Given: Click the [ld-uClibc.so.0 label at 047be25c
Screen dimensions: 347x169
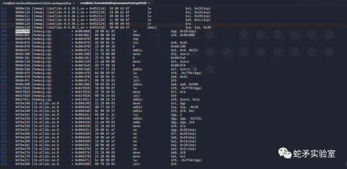Looking at the screenshot, I should 45,130.
